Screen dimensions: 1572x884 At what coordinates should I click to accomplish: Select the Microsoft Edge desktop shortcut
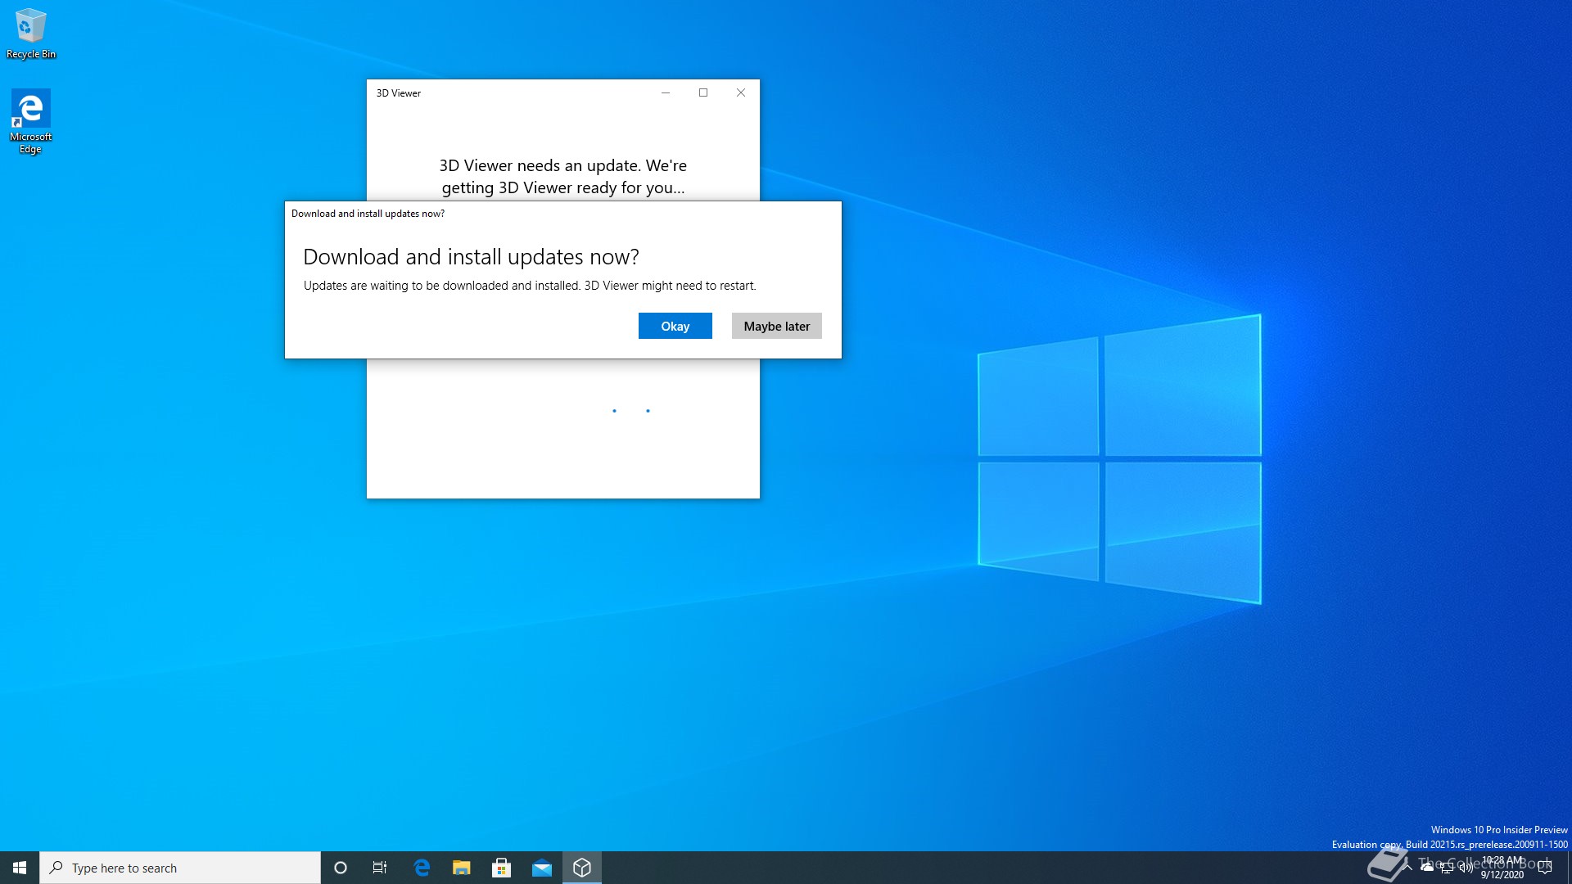coord(30,120)
